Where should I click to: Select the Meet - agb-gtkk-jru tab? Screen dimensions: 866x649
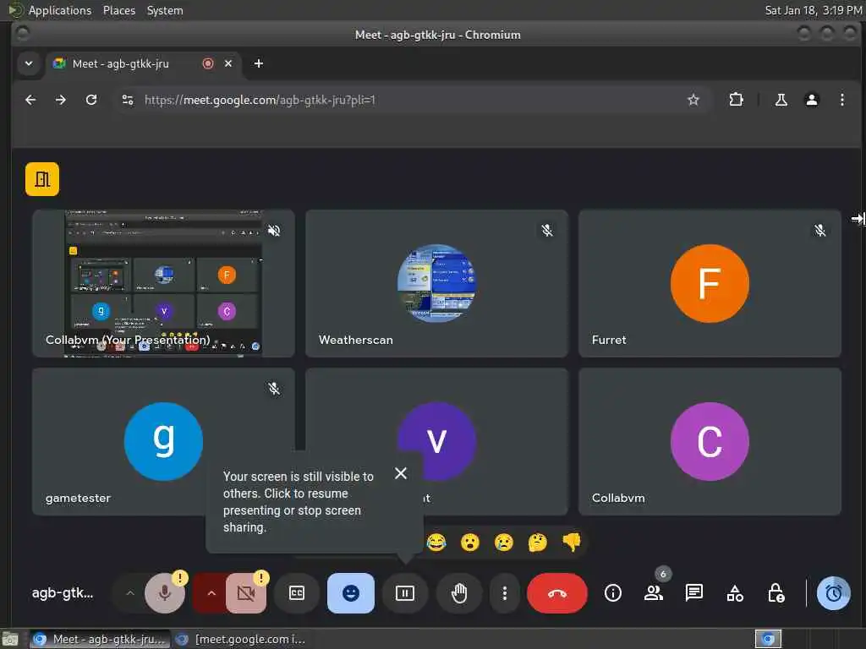pos(143,64)
